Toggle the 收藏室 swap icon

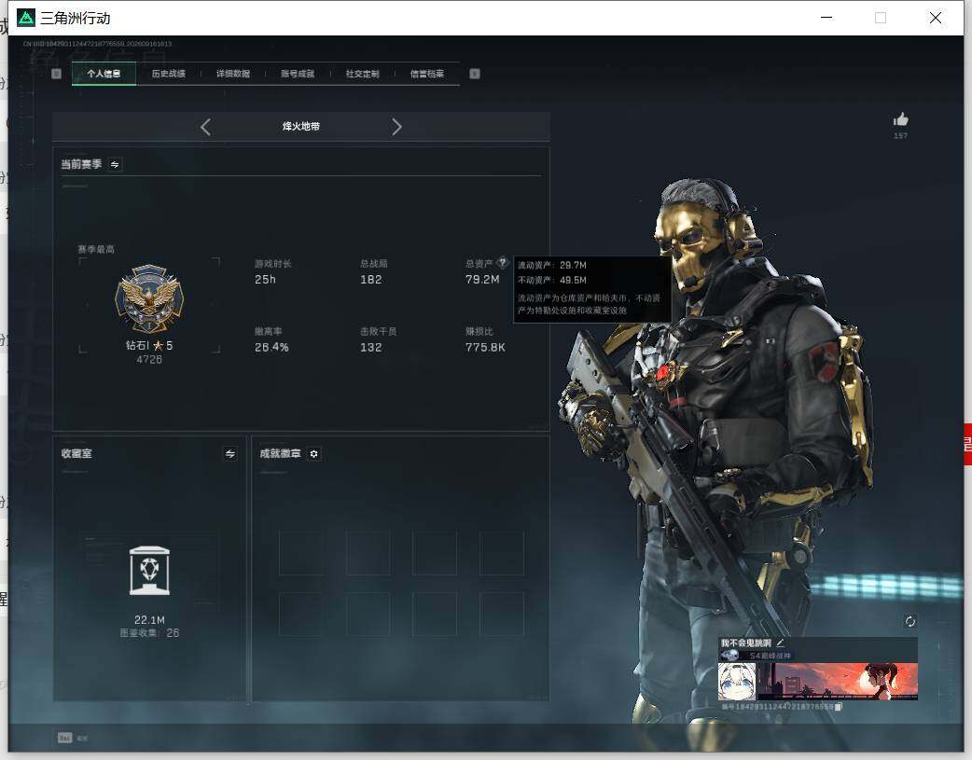pyautogui.click(x=230, y=454)
